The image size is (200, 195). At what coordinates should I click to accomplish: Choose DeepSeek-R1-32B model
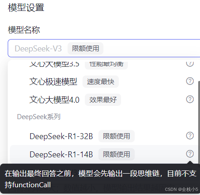click(104, 136)
